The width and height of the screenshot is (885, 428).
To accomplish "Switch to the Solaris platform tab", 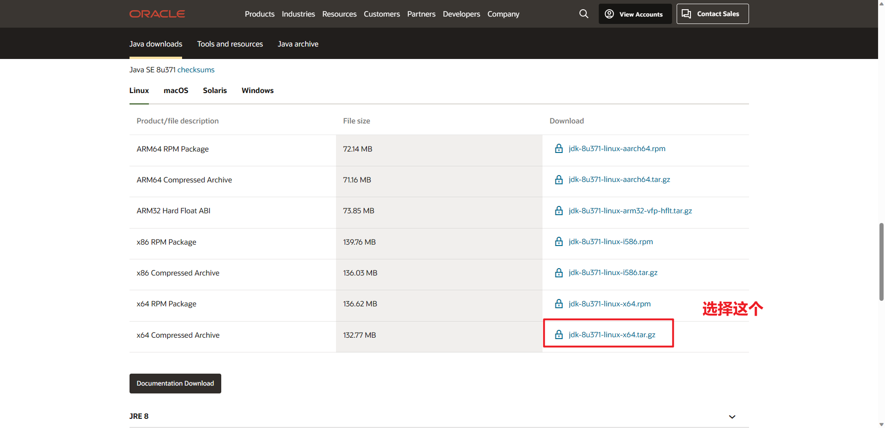I will (x=215, y=90).
